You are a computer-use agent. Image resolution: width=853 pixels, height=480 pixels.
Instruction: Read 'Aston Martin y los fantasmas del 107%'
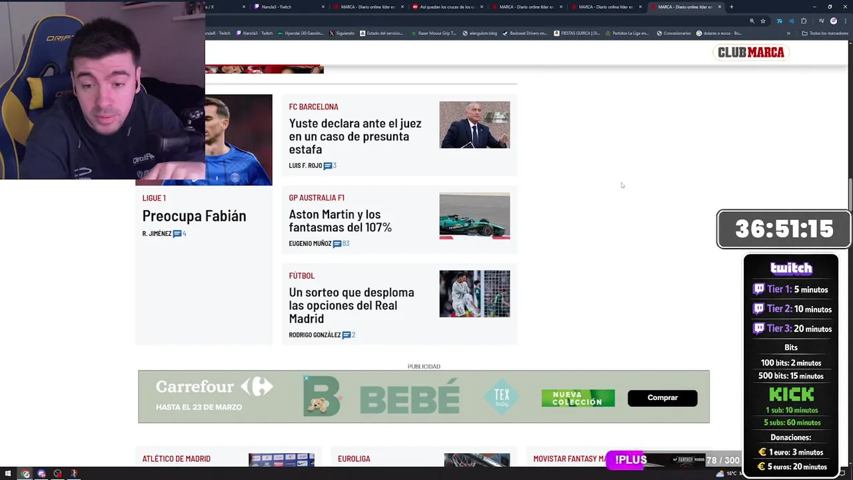point(340,221)
